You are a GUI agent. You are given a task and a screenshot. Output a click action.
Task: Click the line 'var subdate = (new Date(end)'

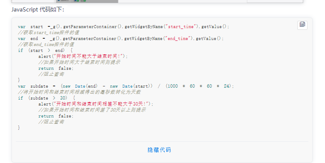[126, 86]
